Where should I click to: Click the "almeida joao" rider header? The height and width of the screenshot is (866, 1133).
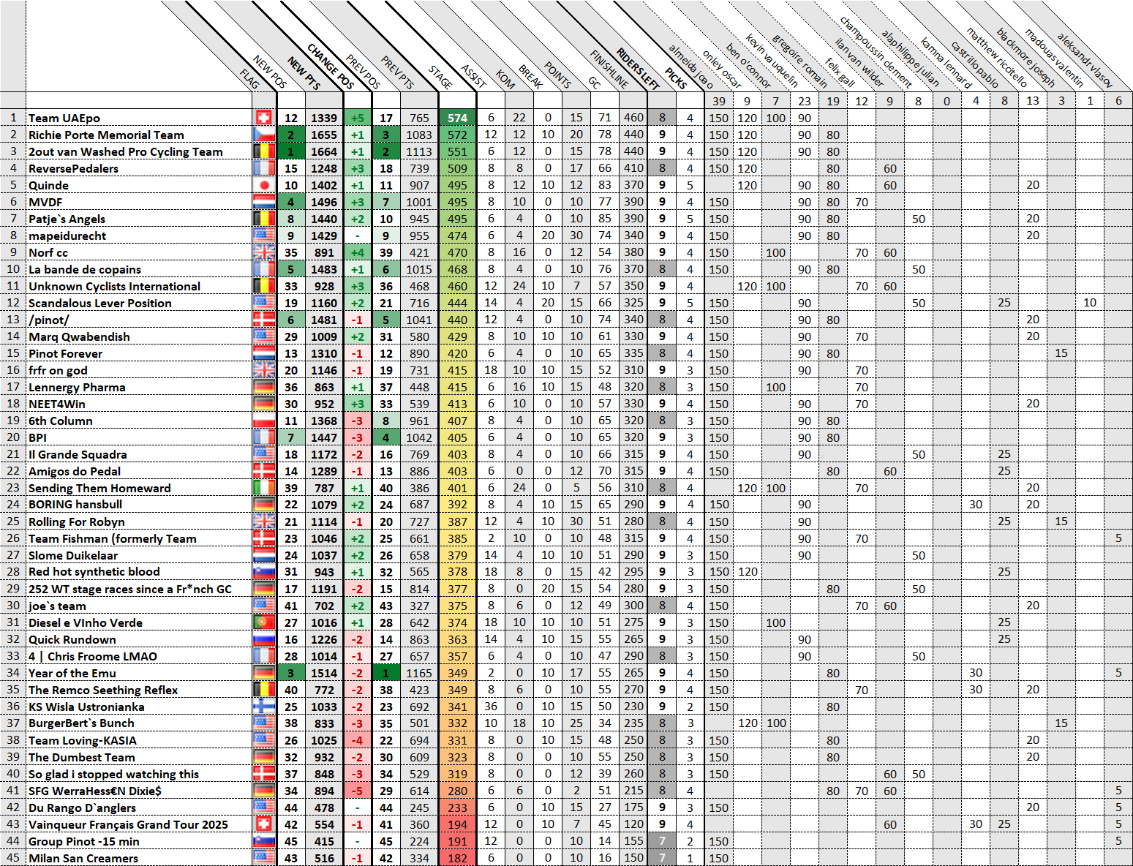pyautogui.click(x=690, y=67)
